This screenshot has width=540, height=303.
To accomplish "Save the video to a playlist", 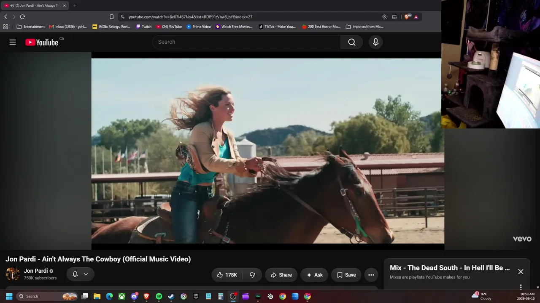I will click(x=346, y=275).
